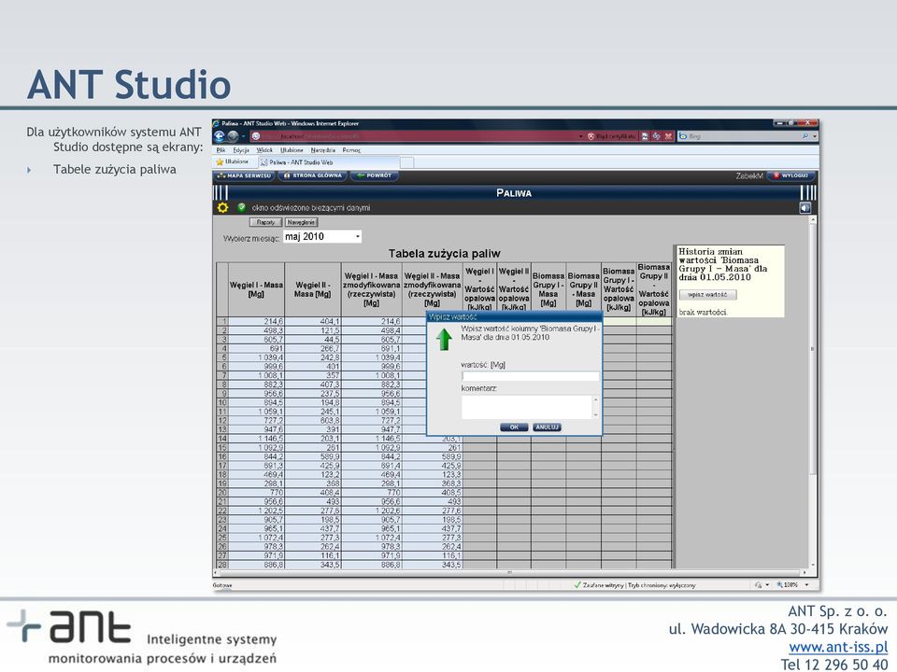The image size is (897, 672).
Task: Click the stop loading X icon
Action: (667, 136)
